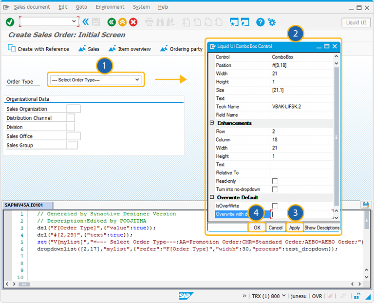The height and width of the screenshot is (303, 374).
Task: Open the command field dropdown arrow
Action: [74, 21]
